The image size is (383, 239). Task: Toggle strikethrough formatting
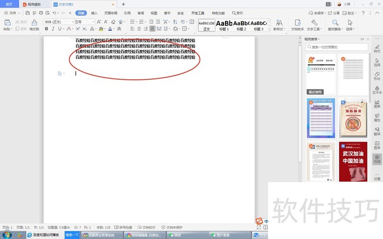pos(69,29)
